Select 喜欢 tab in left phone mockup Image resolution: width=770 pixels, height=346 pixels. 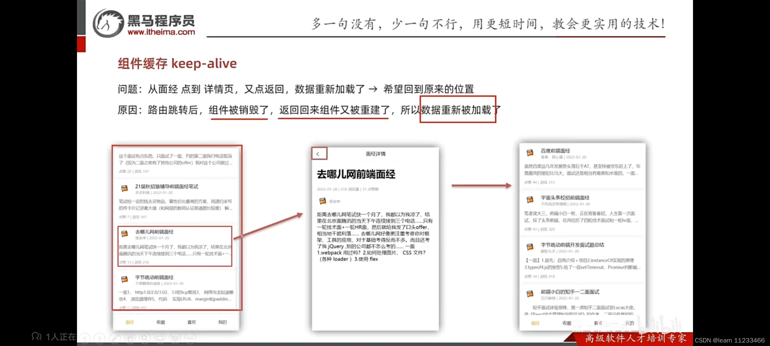[192, 322]
